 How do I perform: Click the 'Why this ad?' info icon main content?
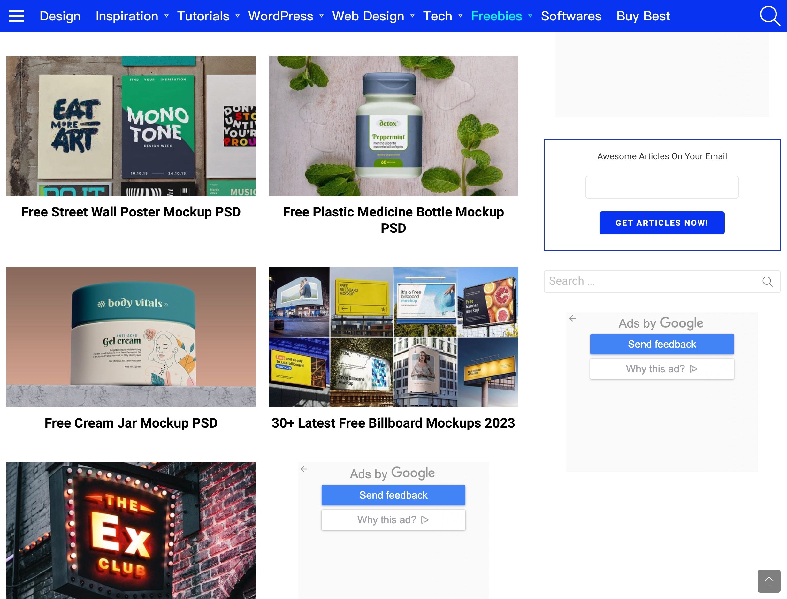pyautogui.click(x=426, y=519)
